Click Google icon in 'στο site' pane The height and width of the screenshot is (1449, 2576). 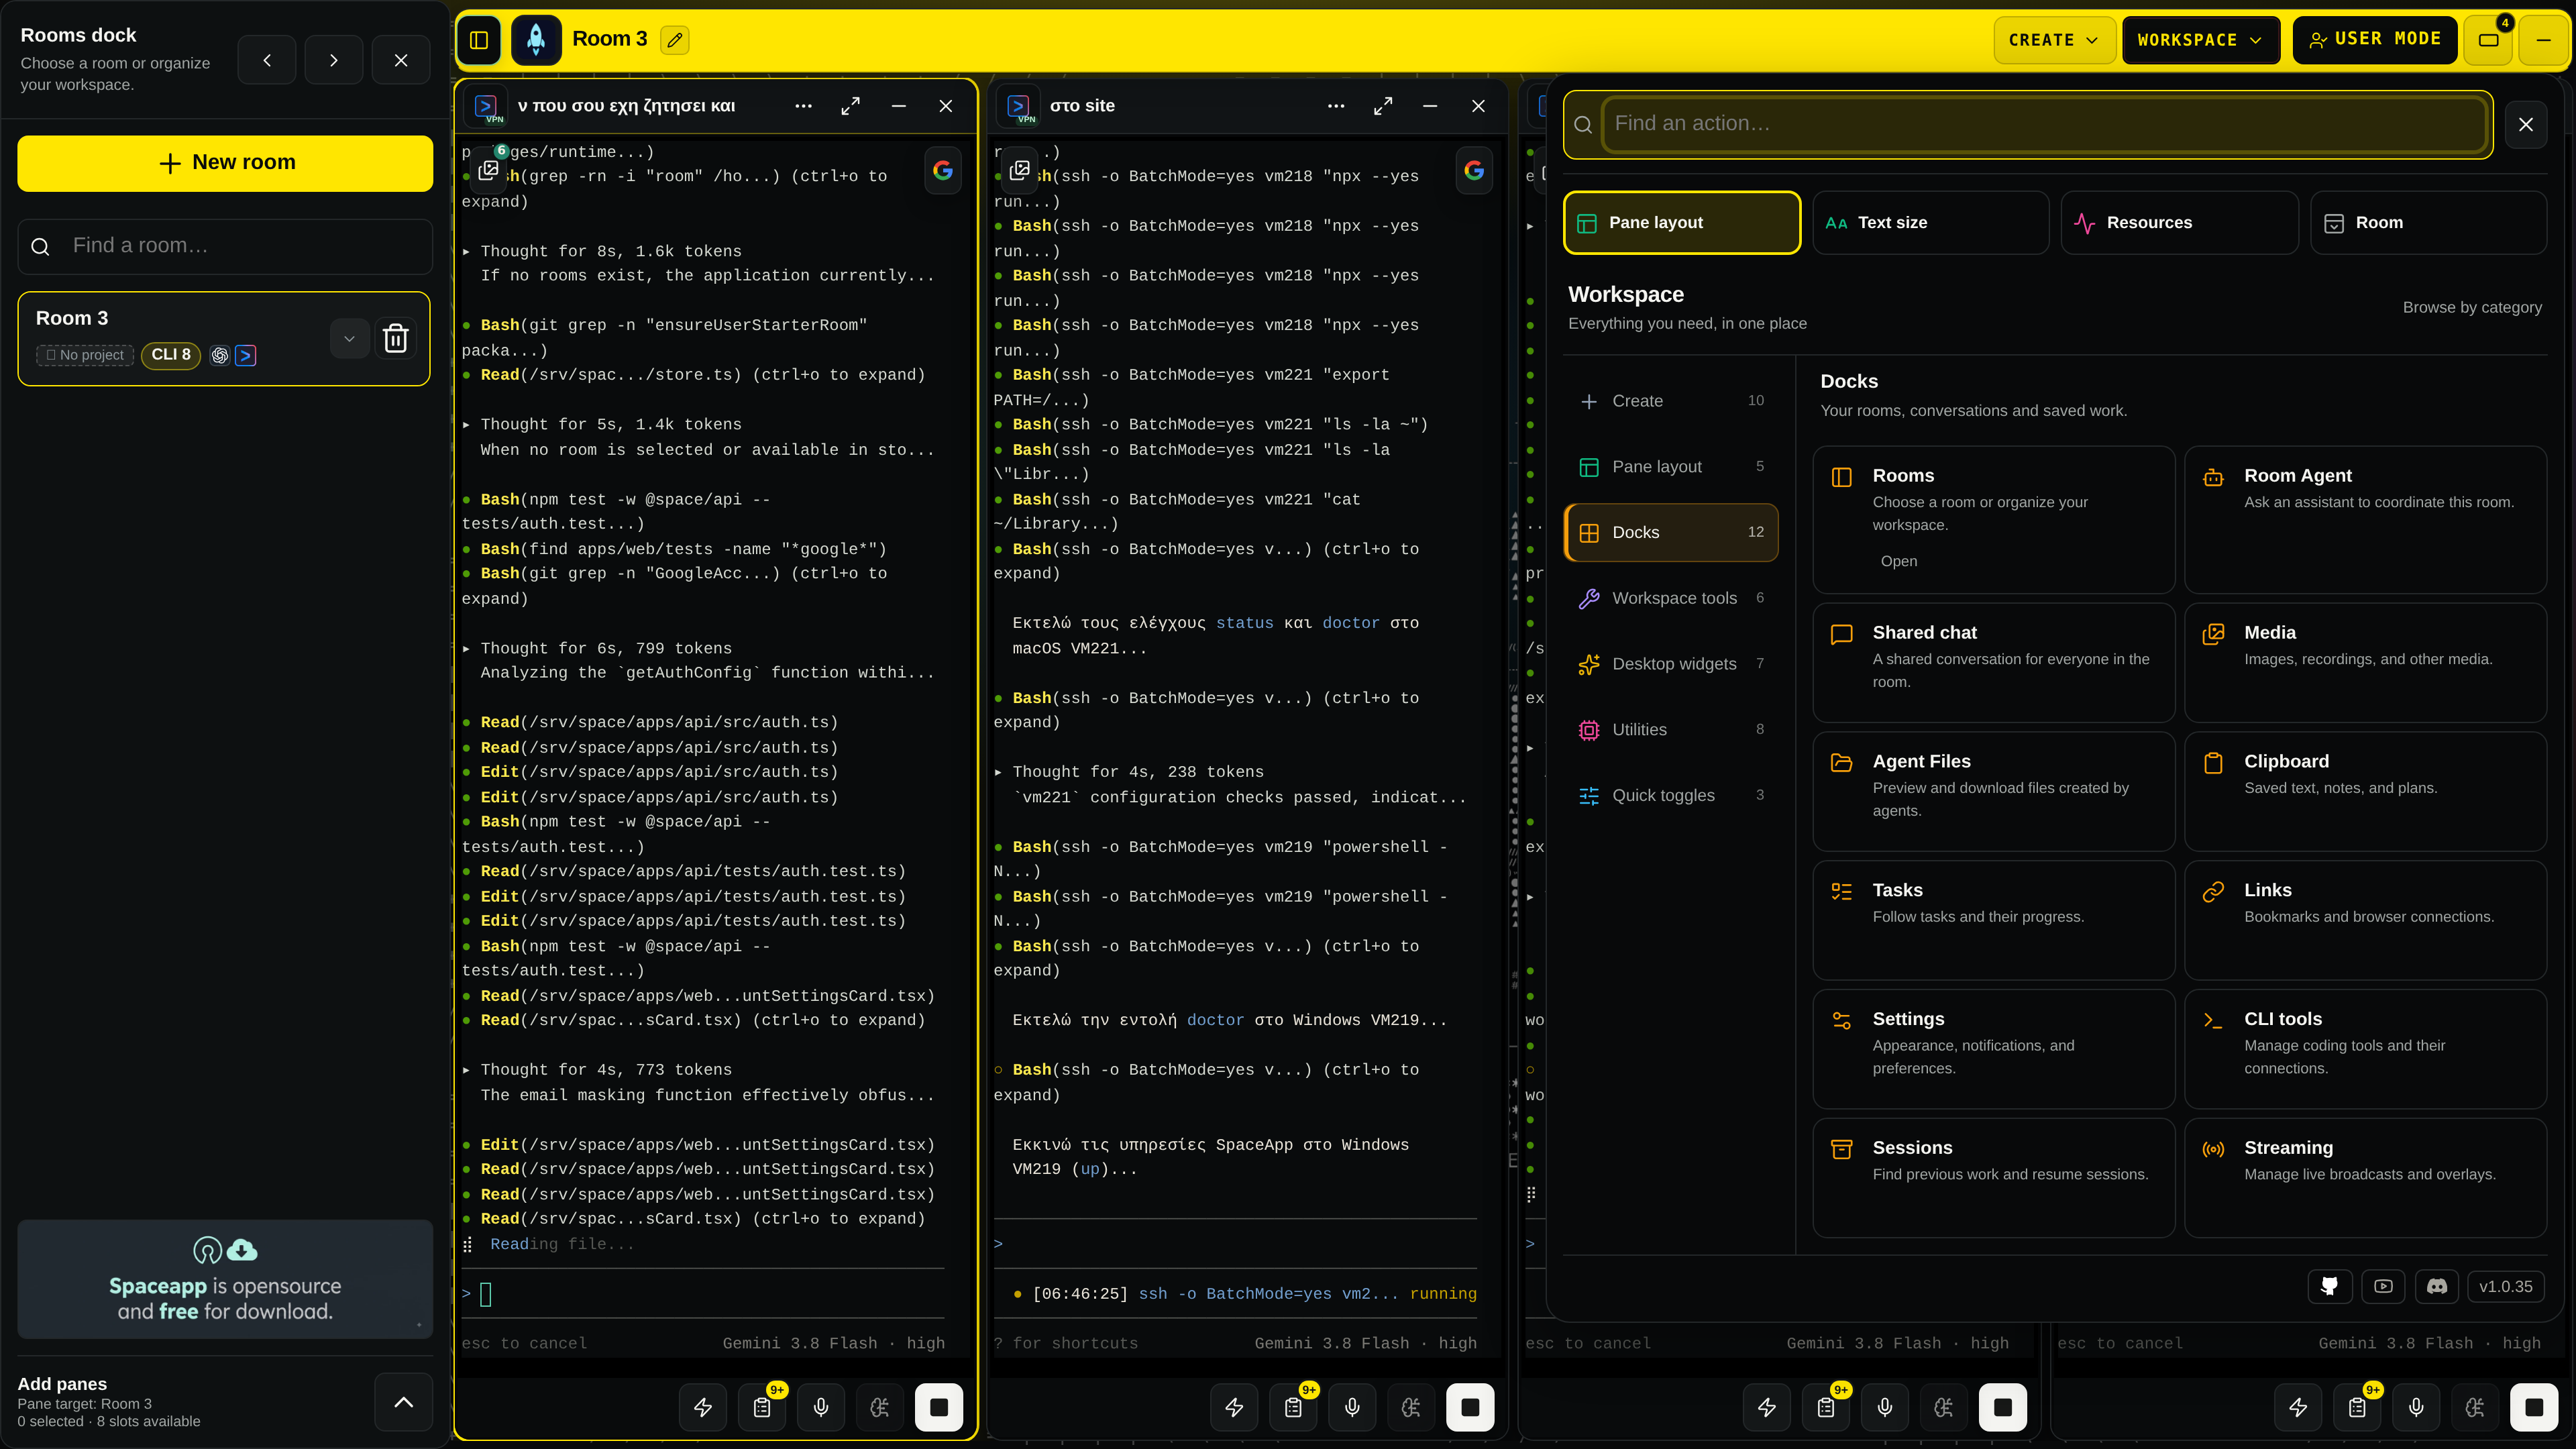coord(1474,171)
